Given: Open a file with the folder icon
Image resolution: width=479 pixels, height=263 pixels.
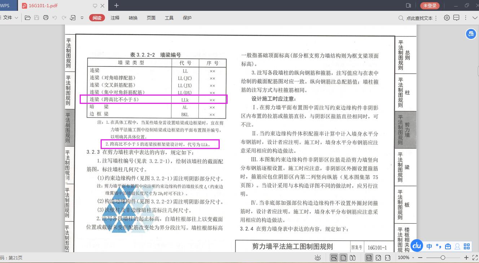Looking at the screenshot, I should point(27,18).
